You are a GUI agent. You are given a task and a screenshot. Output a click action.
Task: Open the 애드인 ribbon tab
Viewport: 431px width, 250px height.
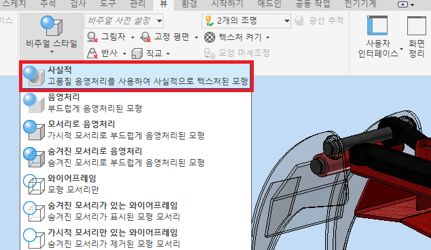[x=269, y=4]
